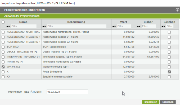The width and height of the screenshot is (180, 105).
Task: Check the BGF_RAD row checkbox
Action: coord(3,47)
